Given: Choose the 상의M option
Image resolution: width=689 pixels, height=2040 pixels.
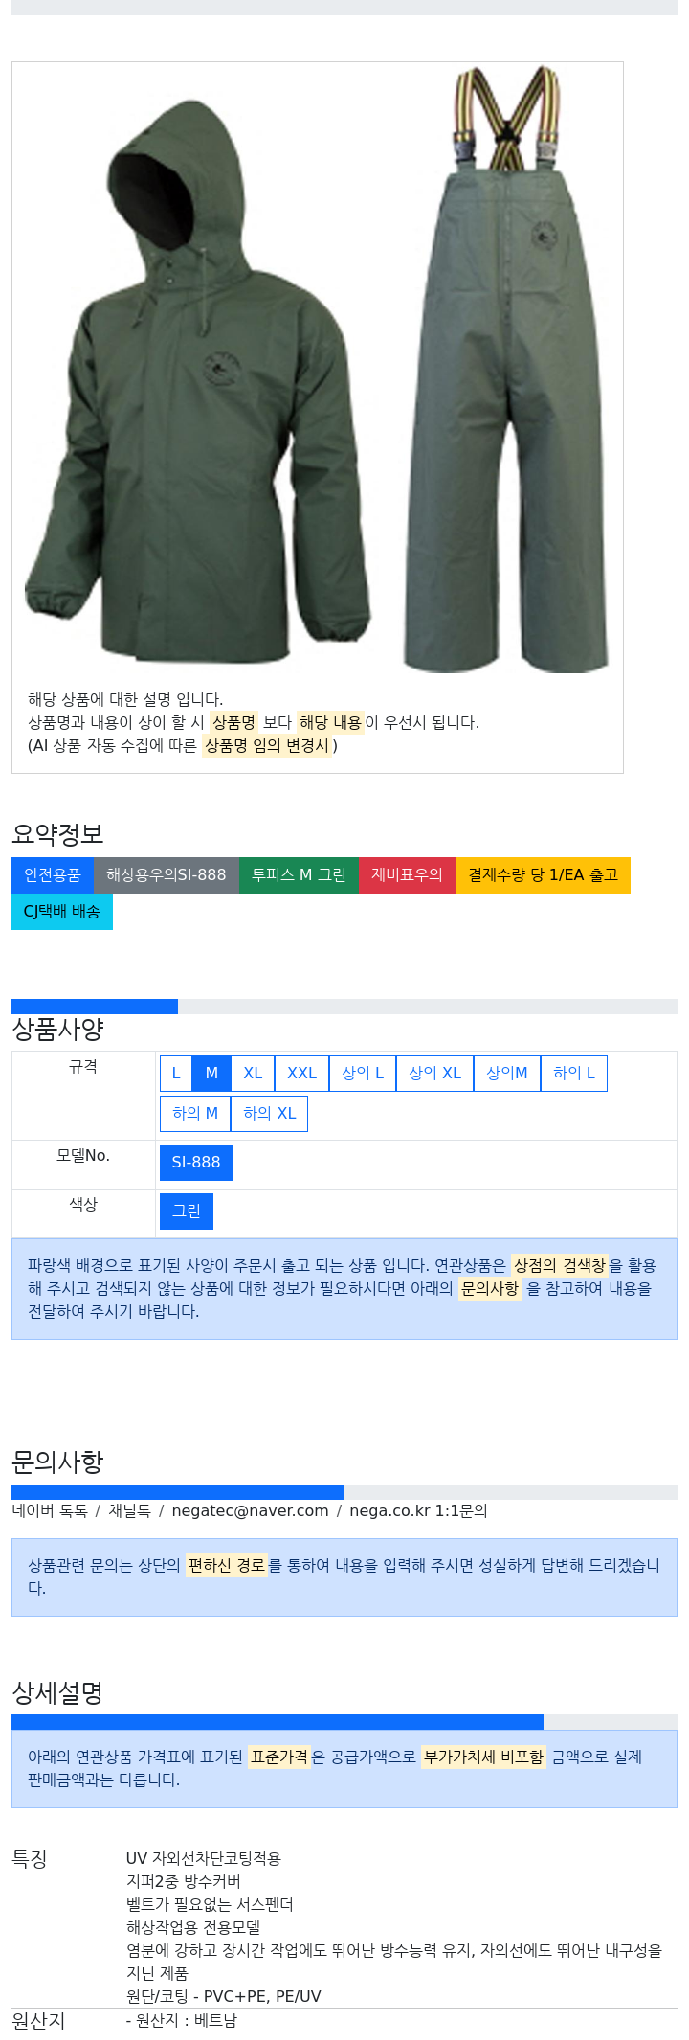Looking at the screenshot, I should pos(507,1073).
